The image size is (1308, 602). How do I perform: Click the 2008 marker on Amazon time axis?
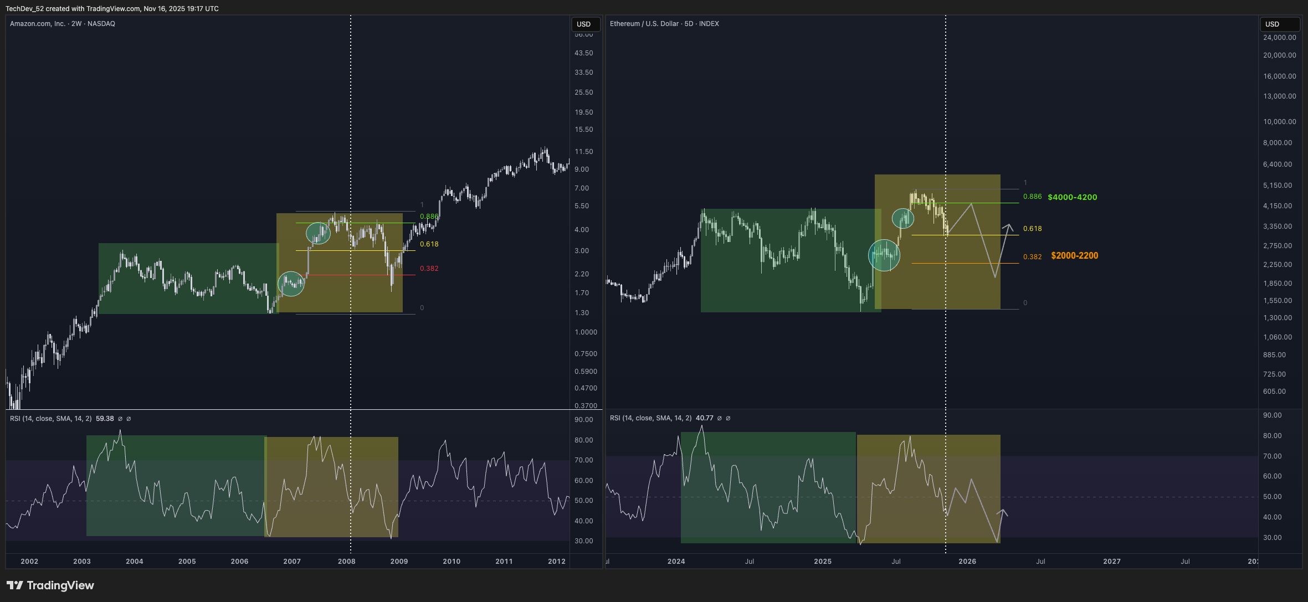point(346,561)
